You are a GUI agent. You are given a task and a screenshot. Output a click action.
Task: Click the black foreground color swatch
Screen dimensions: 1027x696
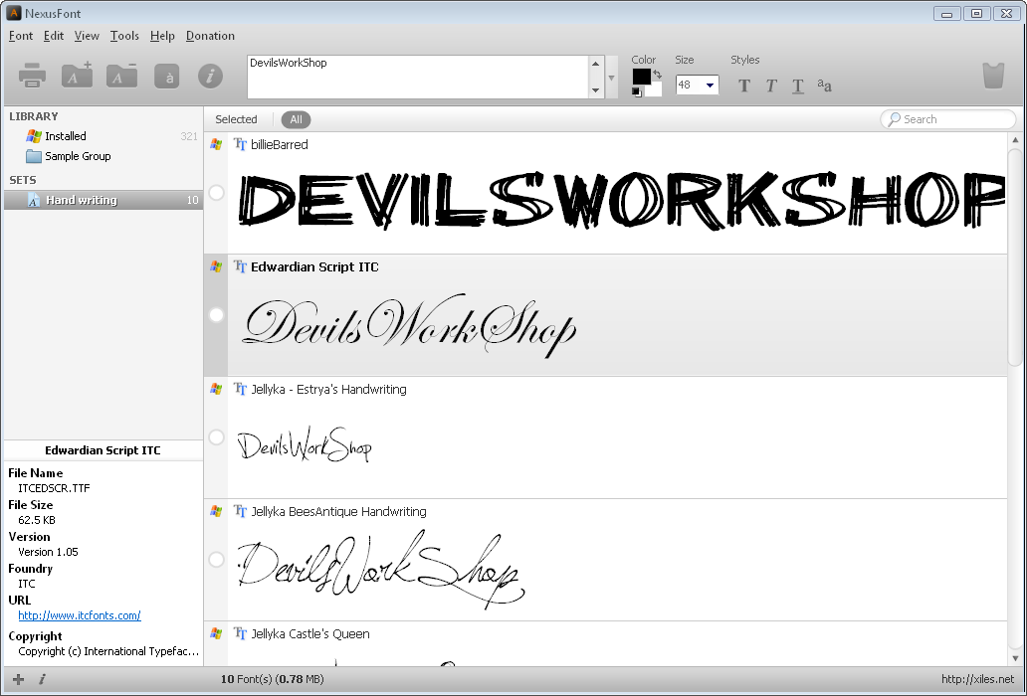tap(641, 78)
